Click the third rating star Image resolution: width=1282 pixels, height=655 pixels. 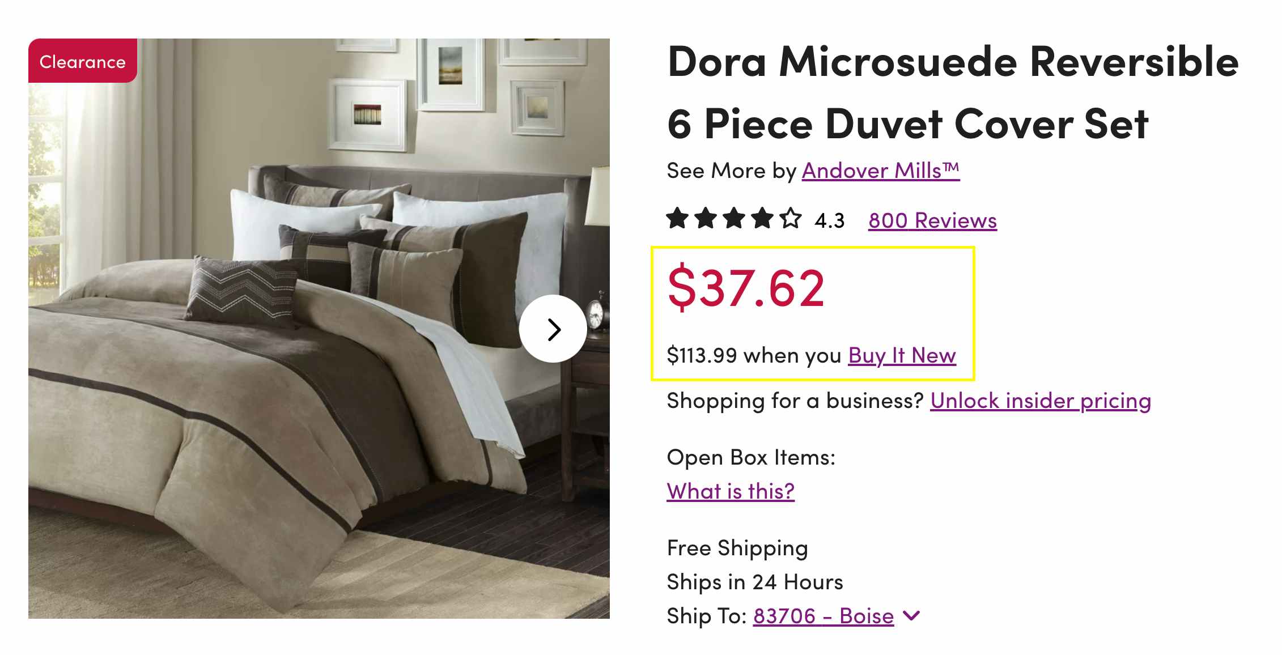pyautogui.click(x=734, y=218)
